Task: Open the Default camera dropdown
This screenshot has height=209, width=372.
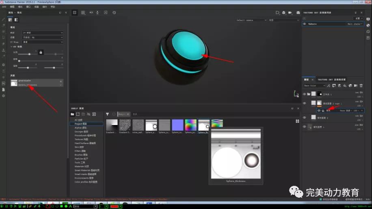Action: click(251, 20)
